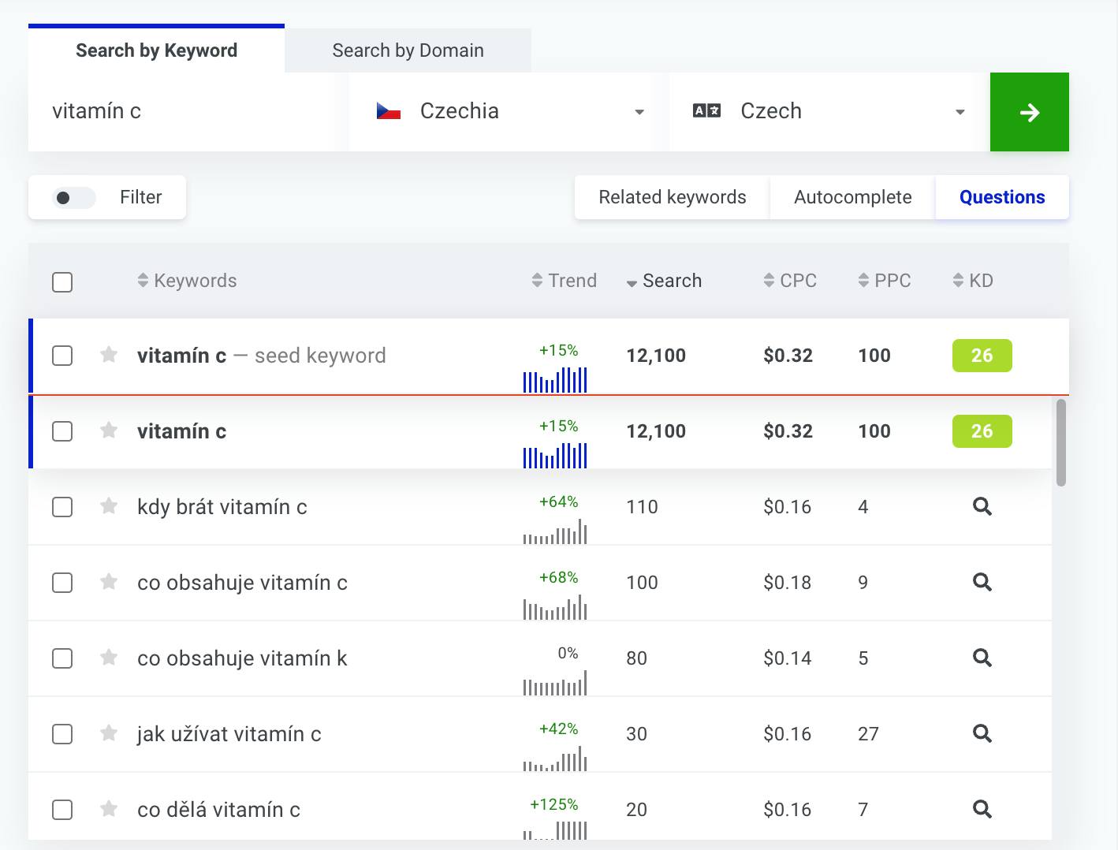Viewport: 1118px width, 850px height.
Task: Click keyword 'kdy brát vitamín c'
Action: pos(222,507)
